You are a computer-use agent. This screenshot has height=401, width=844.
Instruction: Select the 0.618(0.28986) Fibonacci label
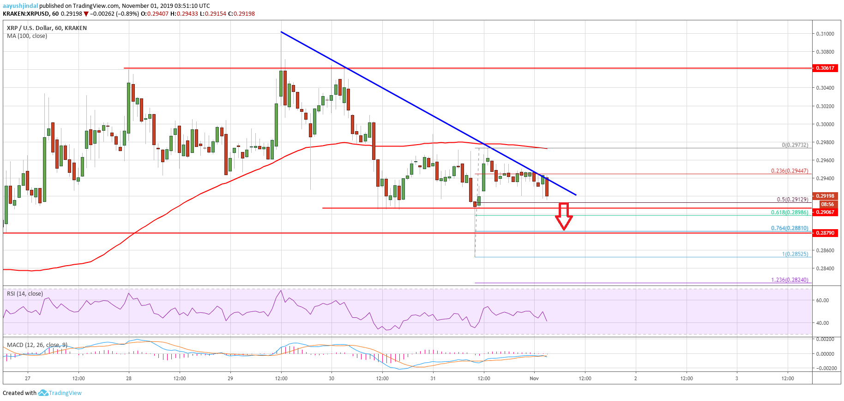790,213
